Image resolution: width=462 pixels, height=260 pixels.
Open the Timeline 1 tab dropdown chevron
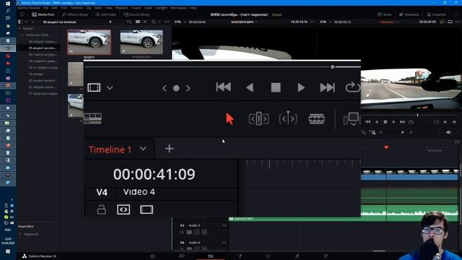pos(143,149)
